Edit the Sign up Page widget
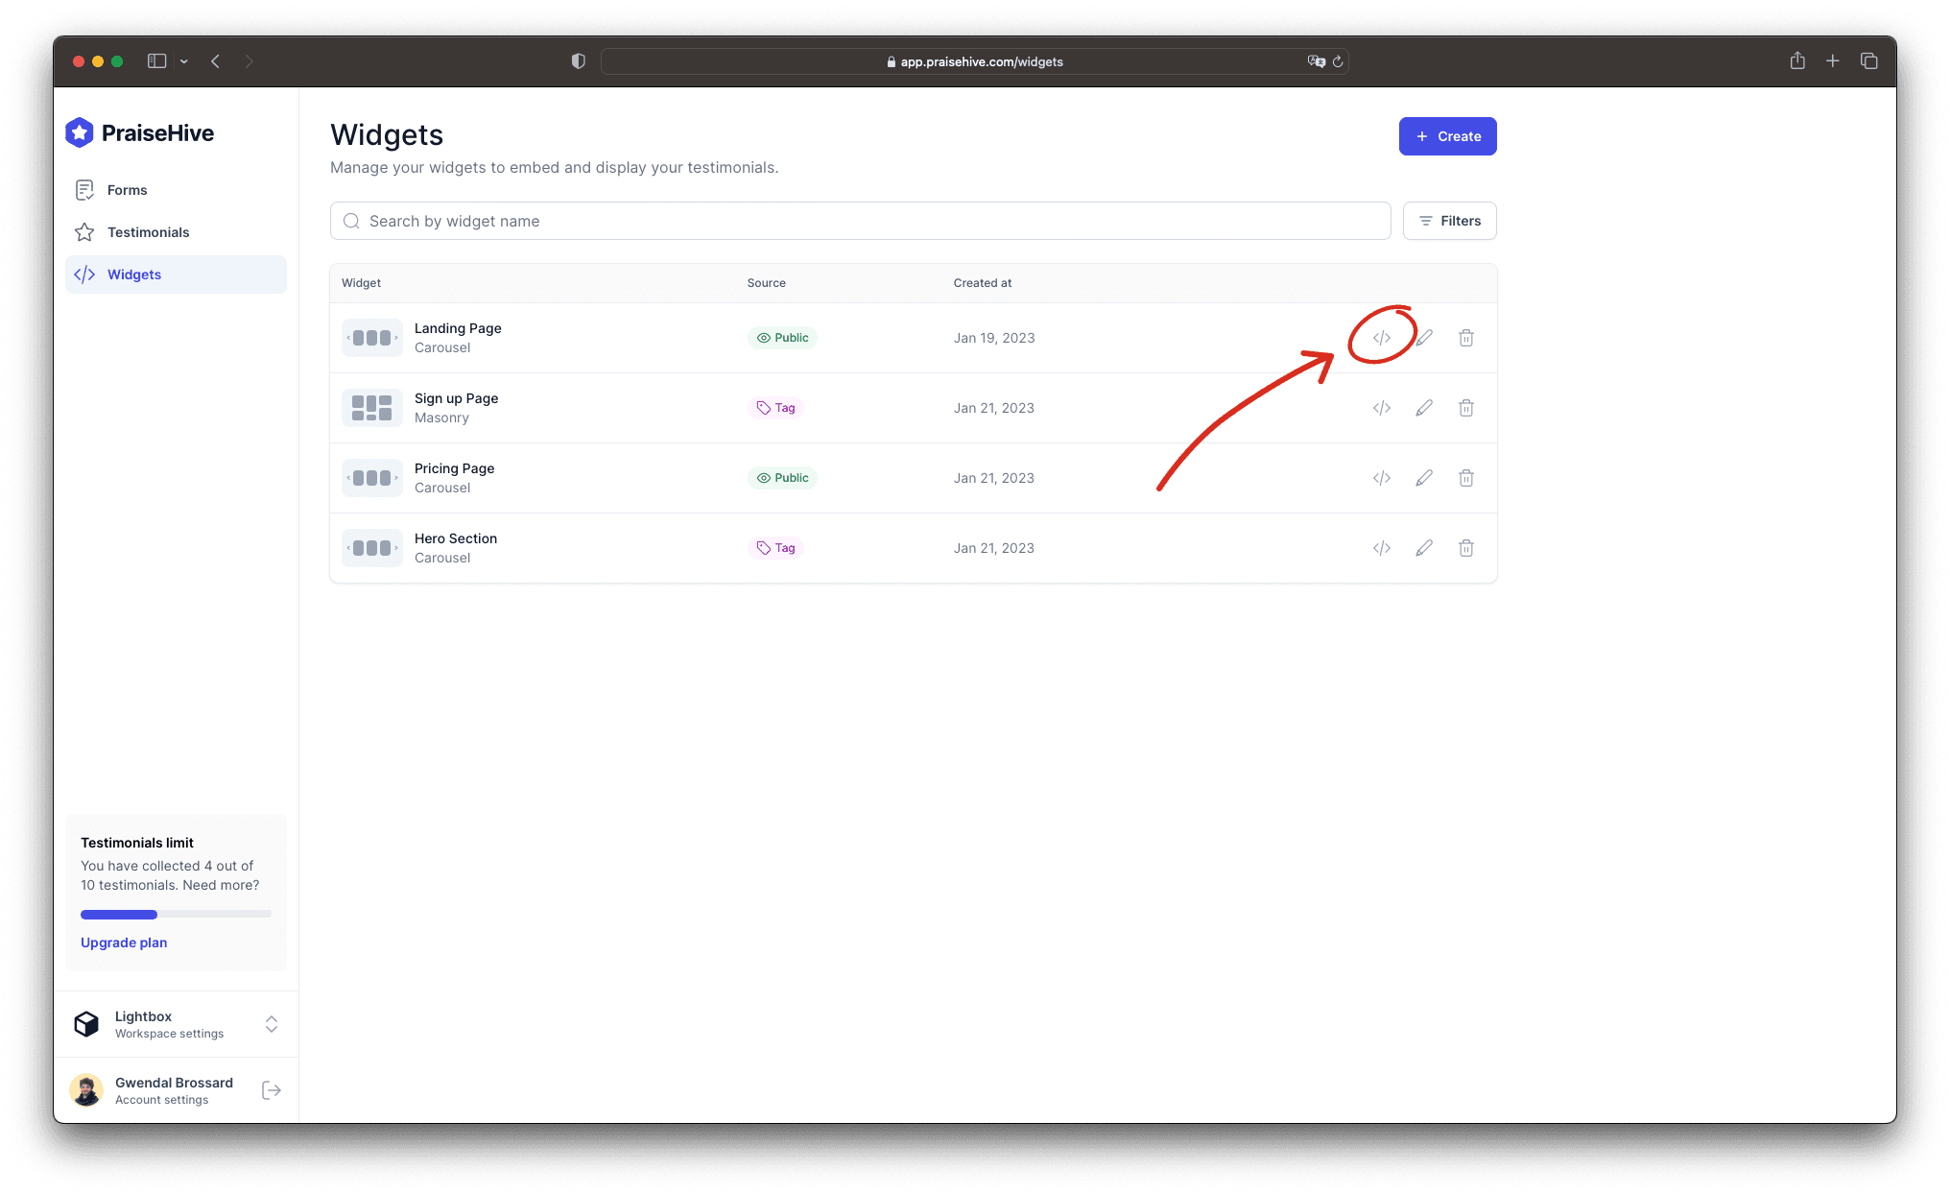The height and width of the screenshot is (1194, 1950). click(1423, 408)
